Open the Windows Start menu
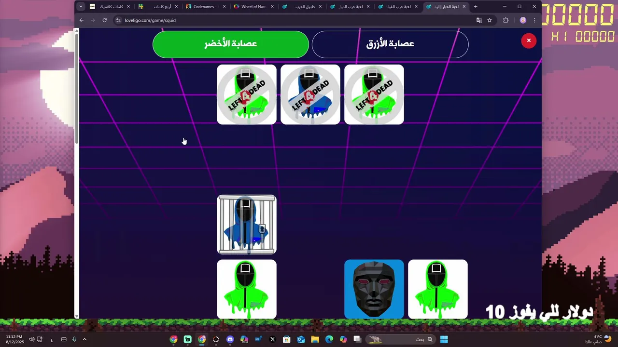This screenshot has height=347, width=618. 444,339
